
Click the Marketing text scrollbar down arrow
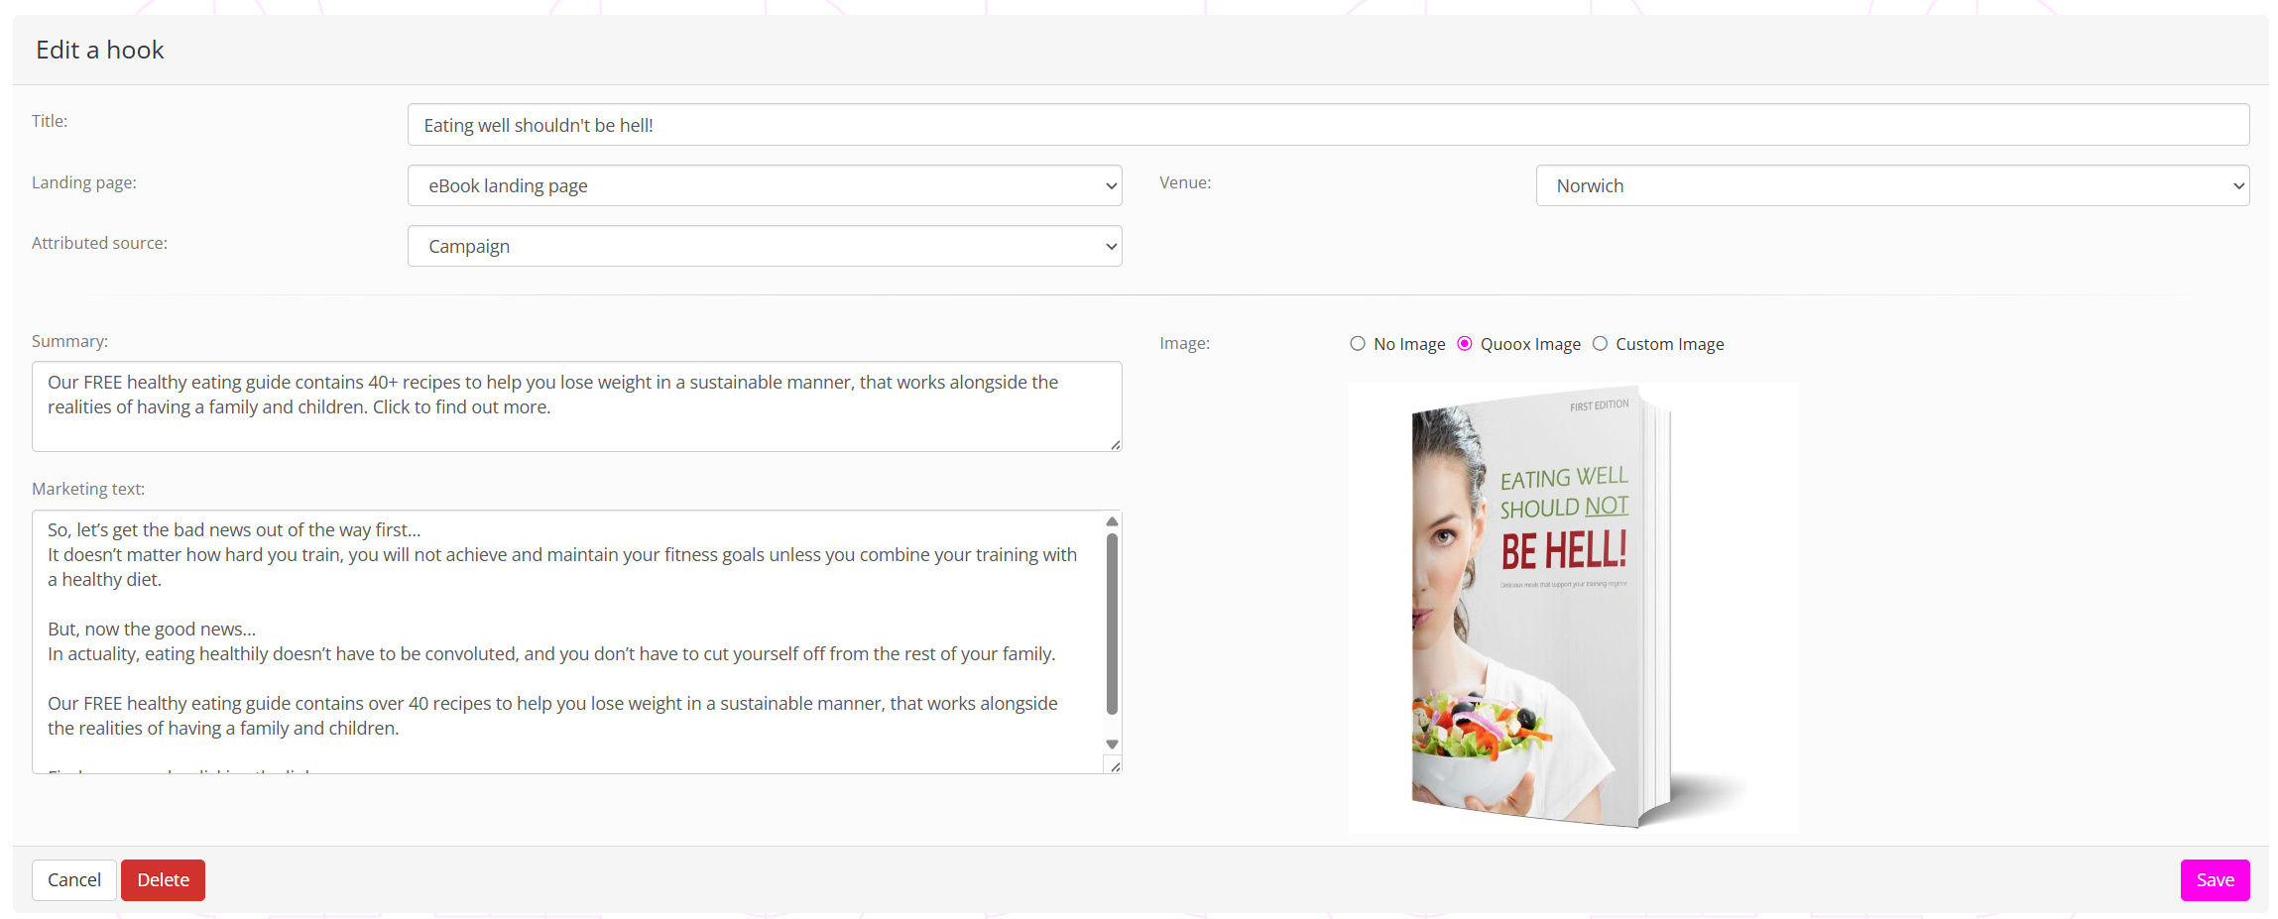click(1112, 745)
